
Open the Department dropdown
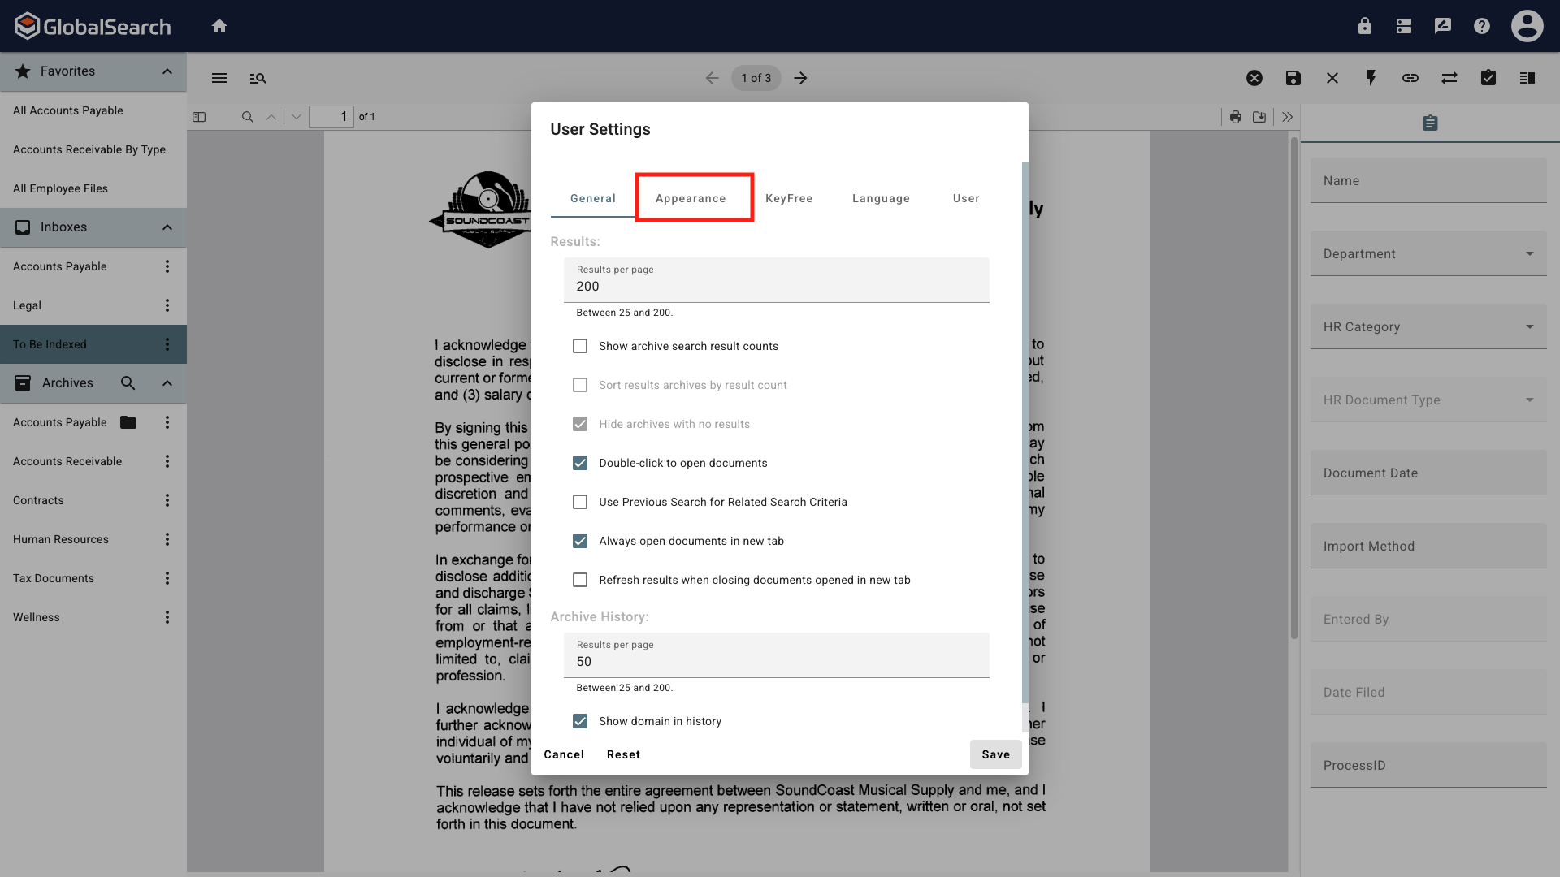(x=1530, y=253)
